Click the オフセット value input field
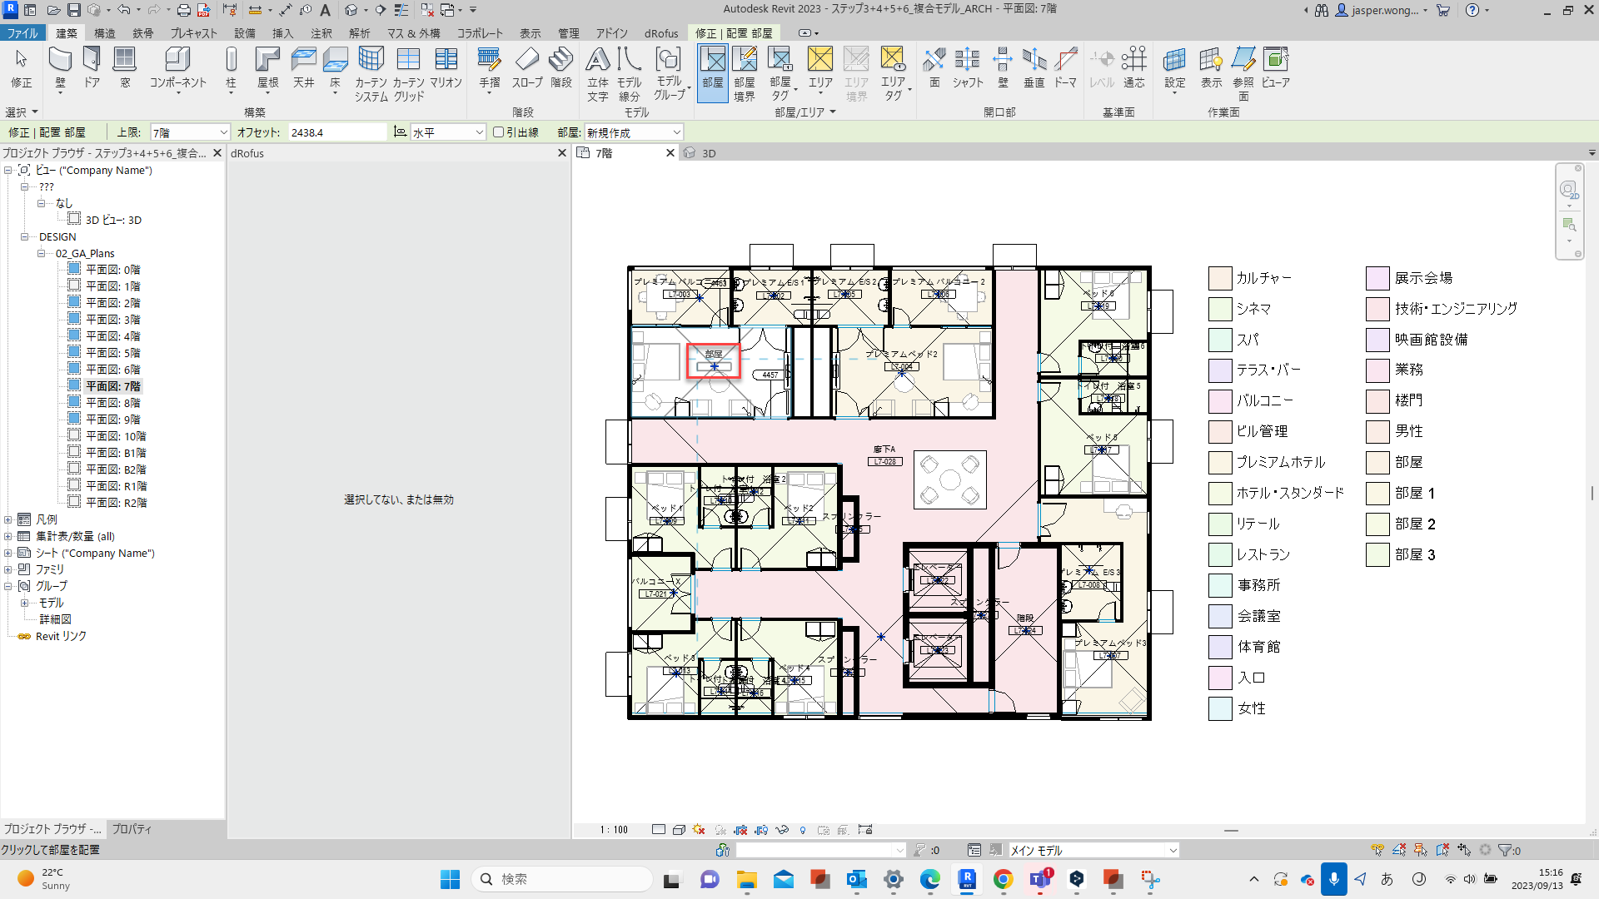 [x=336, y=132]
